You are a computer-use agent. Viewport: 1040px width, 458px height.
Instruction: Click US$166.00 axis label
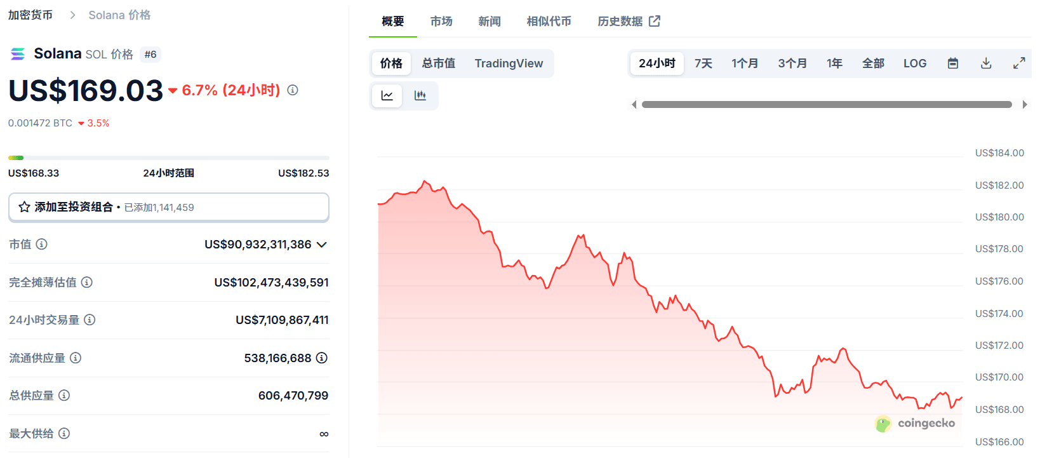(x=999, y=442)
